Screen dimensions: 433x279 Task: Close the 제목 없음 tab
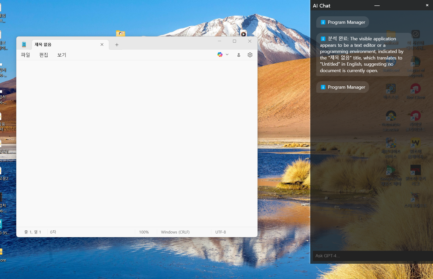coord(102,44)
